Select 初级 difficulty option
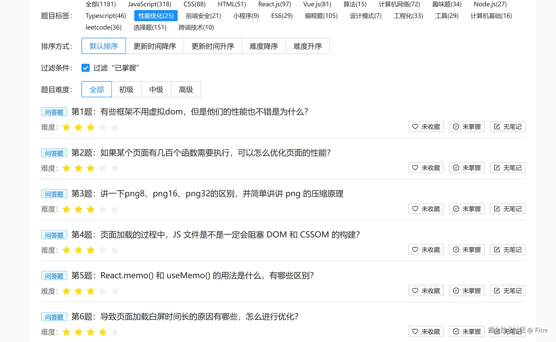556x342 pixels. click(126, 89)
